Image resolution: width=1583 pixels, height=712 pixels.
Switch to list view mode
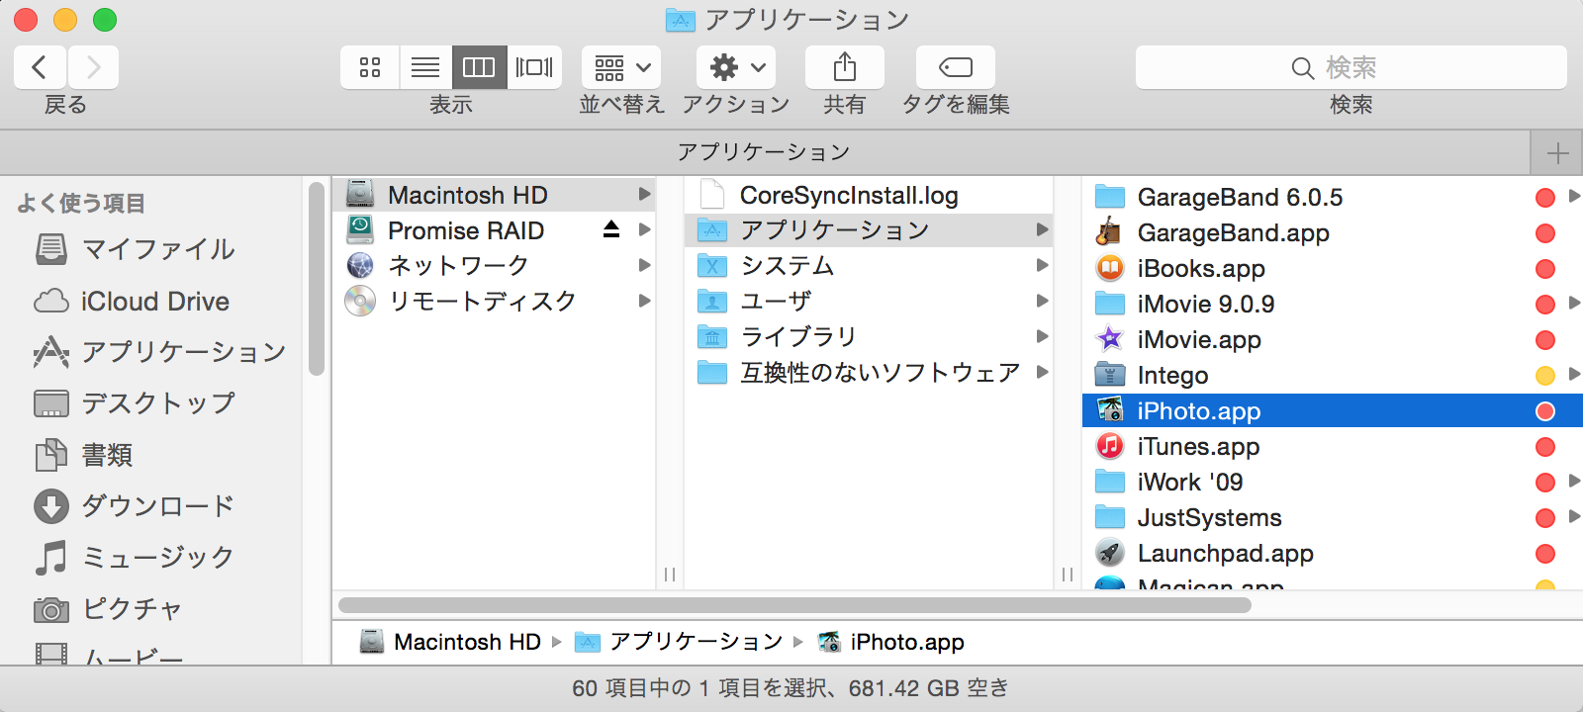[x=425, y=67]
